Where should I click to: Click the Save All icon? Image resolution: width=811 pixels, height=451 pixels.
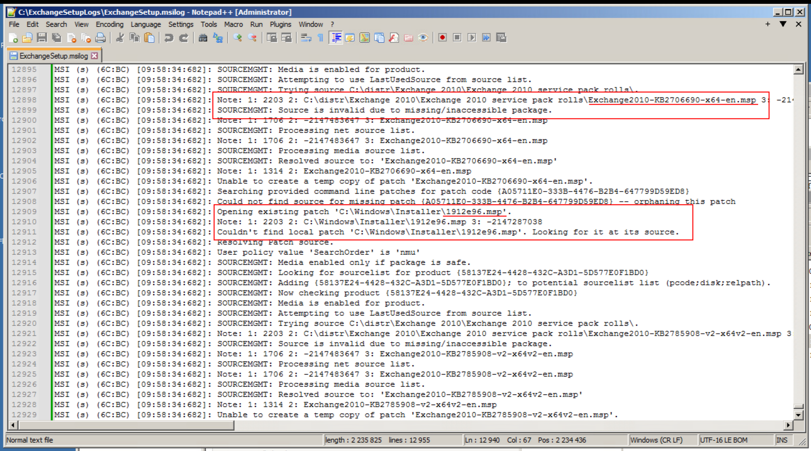57,38
